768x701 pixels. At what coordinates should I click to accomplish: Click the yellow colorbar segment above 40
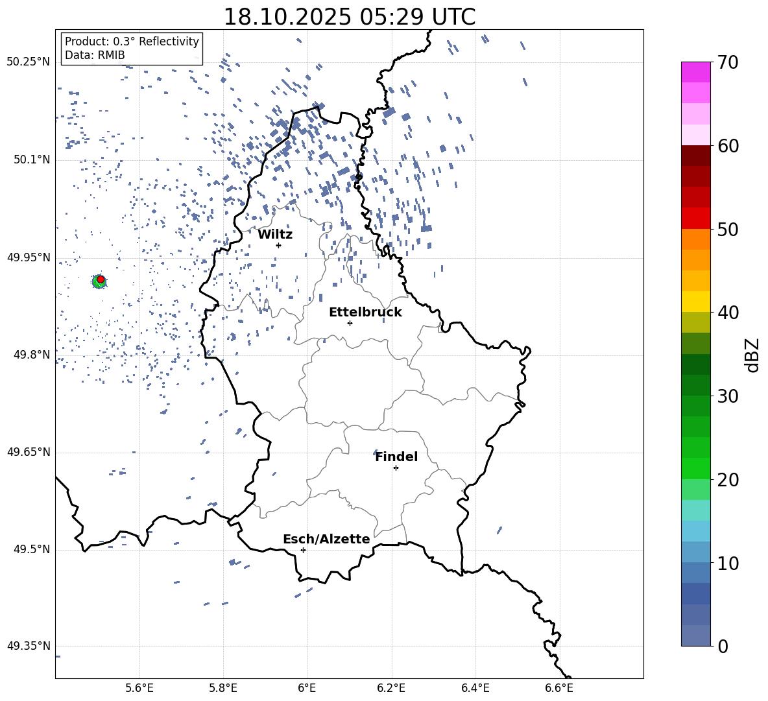(696, 302)
